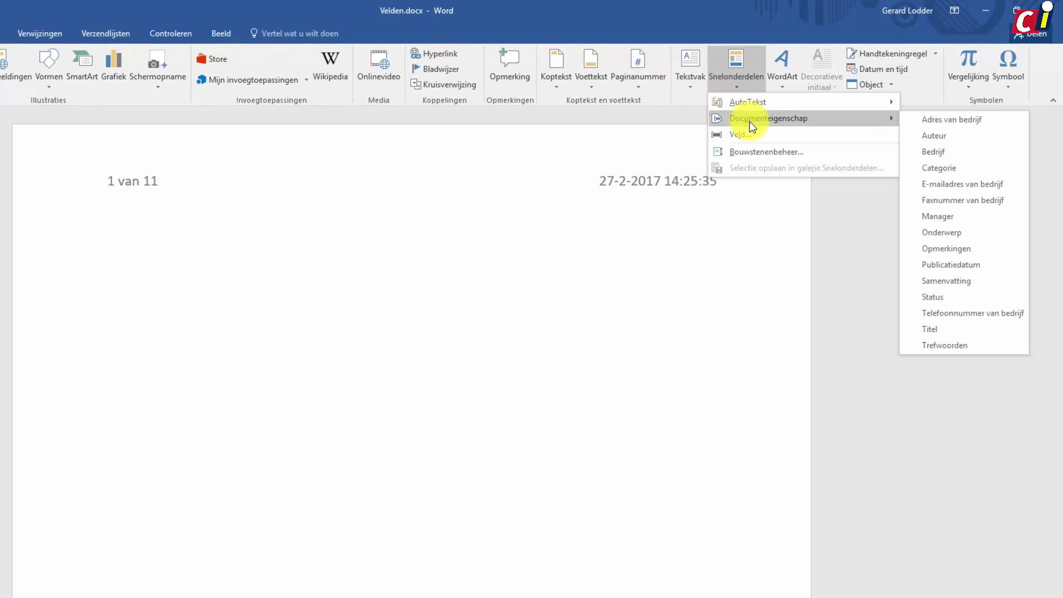Open the Symbool gallery

tap(1009, 65)
